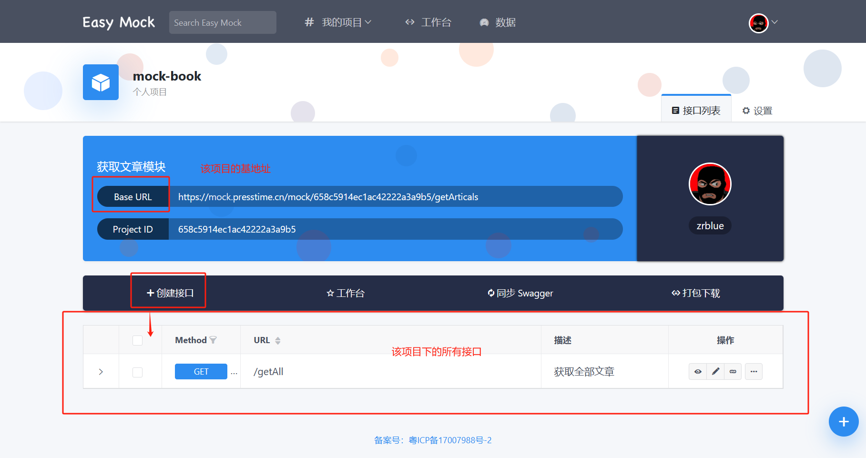Preview /getAll response with the eye icon
The height and width of the screenshot is (458, 866).
pos(698,371)
